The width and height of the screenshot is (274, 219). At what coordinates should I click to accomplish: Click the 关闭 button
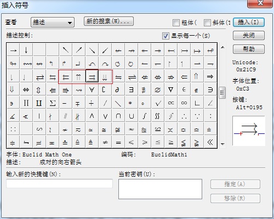249,36
